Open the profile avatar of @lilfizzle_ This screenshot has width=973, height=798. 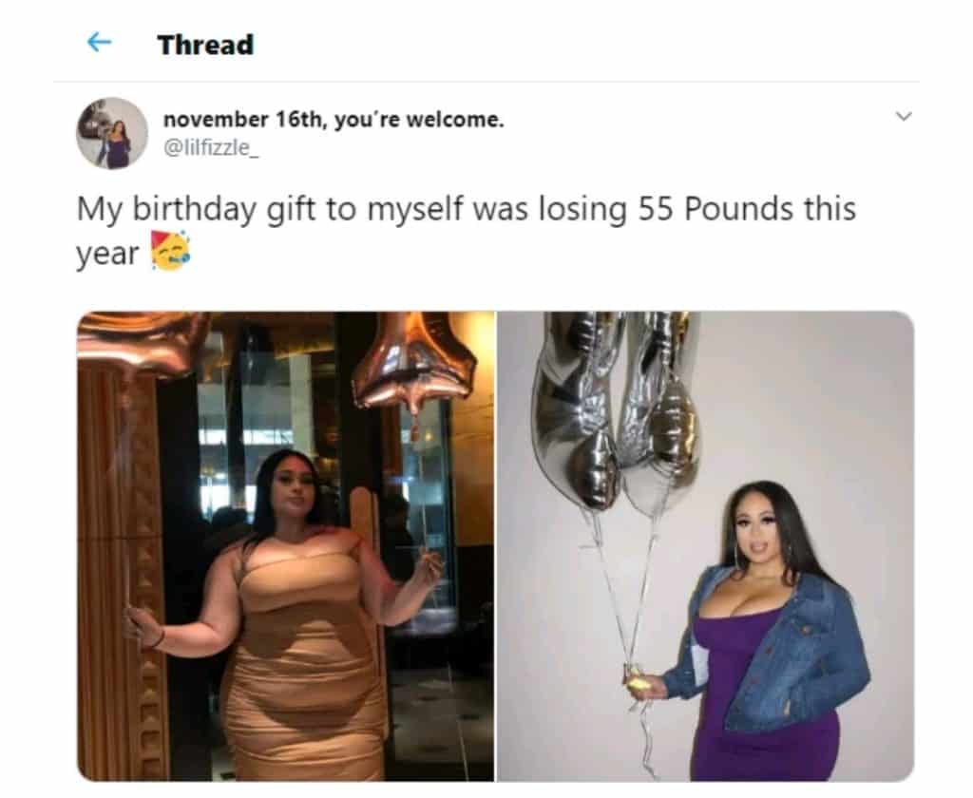coord(112,133)
